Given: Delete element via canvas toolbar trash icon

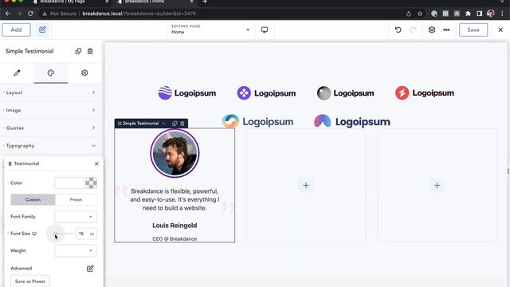Looking at the screenshot, I should [x=182, y=124].
